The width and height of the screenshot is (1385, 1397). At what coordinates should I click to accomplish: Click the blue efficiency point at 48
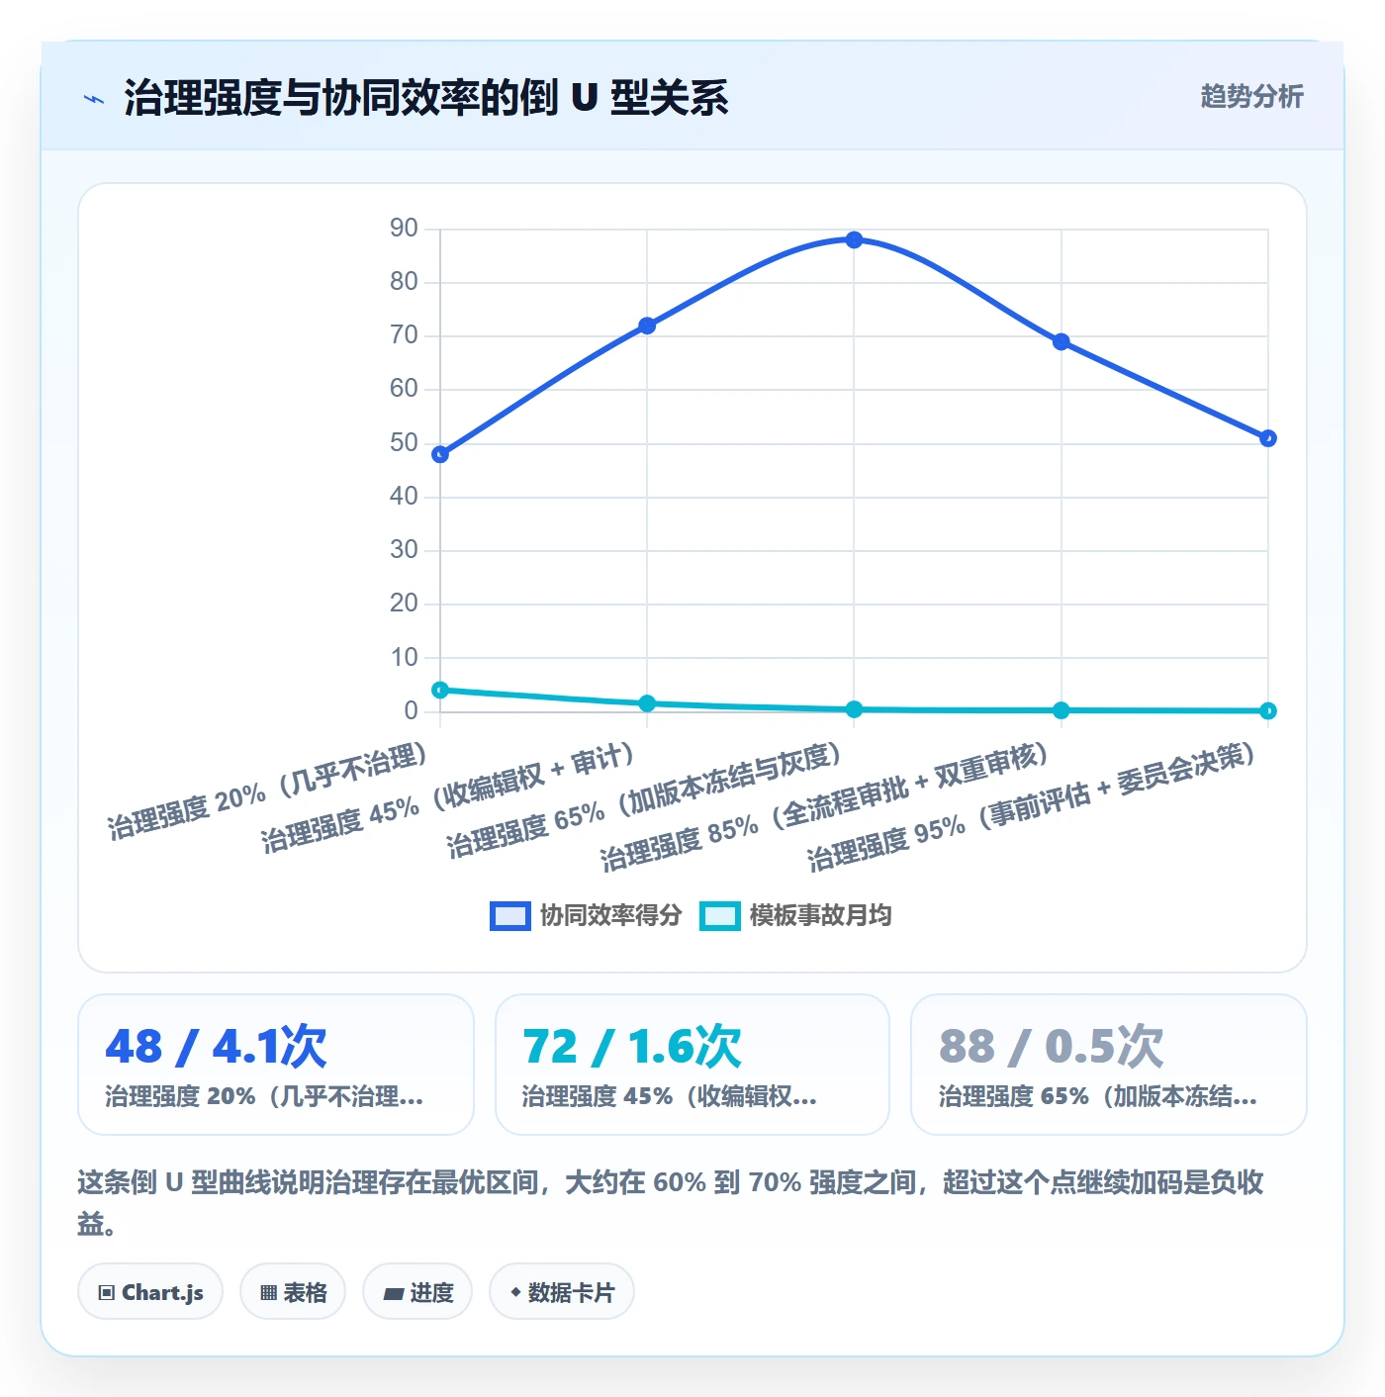440,454
